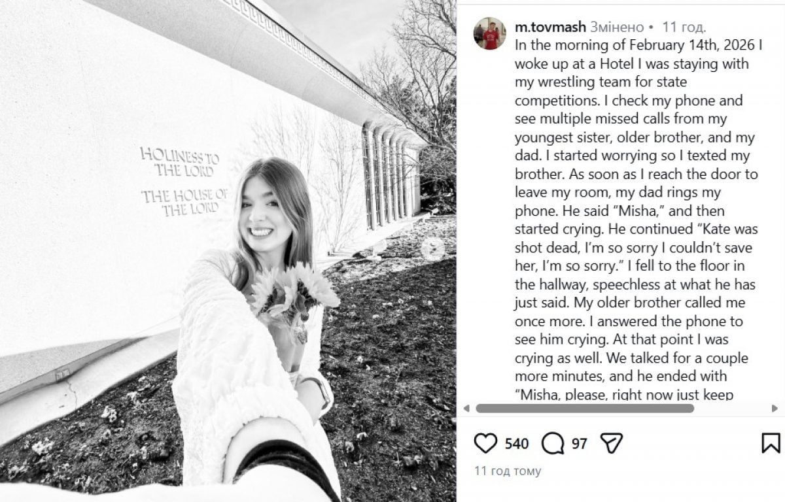Share the post using the paper plane icon
This screenshot has height=502, width=785.
tap(610, 443)
